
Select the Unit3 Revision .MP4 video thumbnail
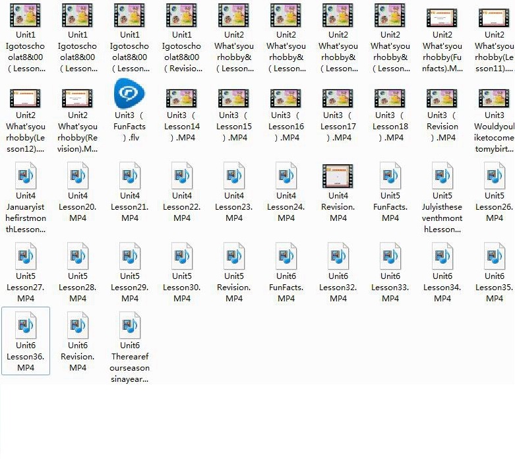click(x=442, y=98)
